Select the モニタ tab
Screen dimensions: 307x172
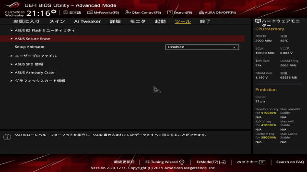click(x=138, y=21)
